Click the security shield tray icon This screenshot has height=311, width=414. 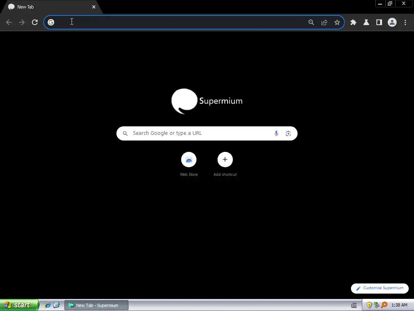pos(369,305)
